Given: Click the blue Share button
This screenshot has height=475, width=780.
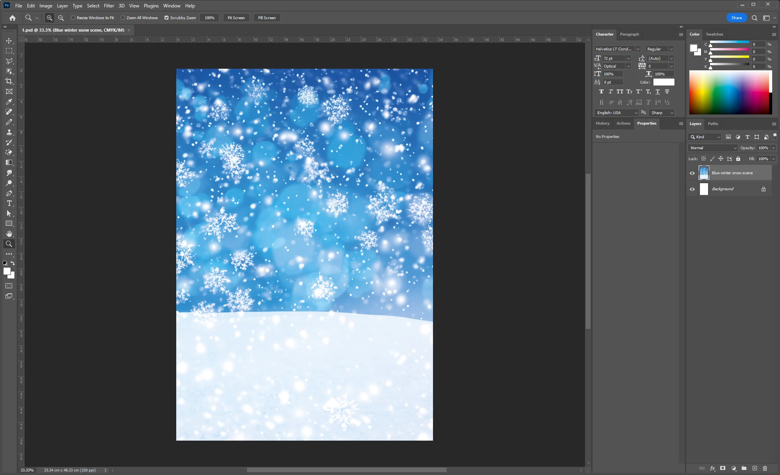Looking at the screenshot, I should point(736,18).
